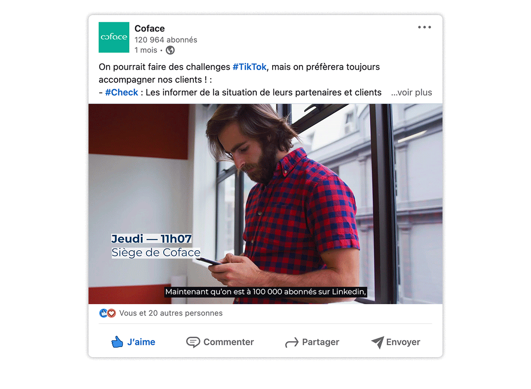Open the #TikTok hashtag link
The image size is (531, 389).
[250, 67]
